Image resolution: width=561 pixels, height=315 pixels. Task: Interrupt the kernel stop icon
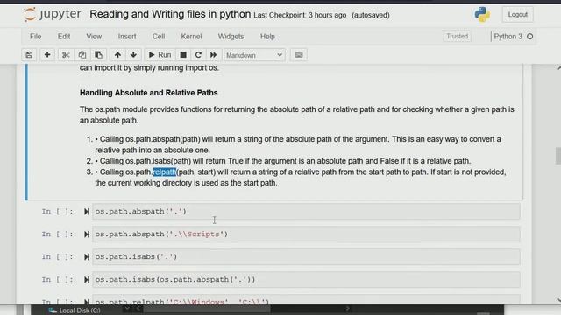(183, 55)
